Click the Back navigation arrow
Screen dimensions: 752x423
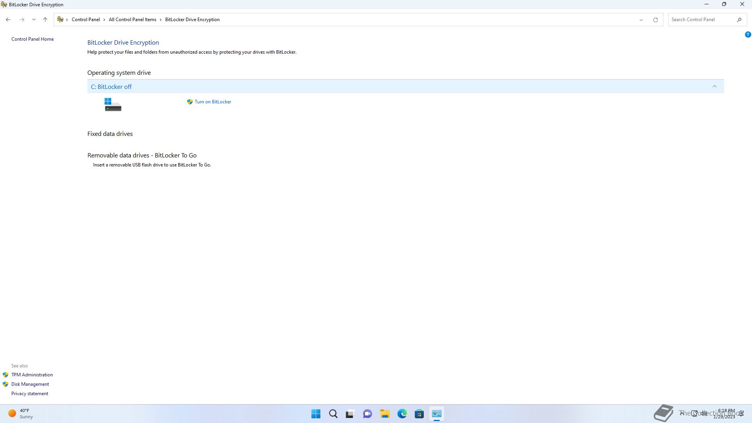[x=8, y=20]
